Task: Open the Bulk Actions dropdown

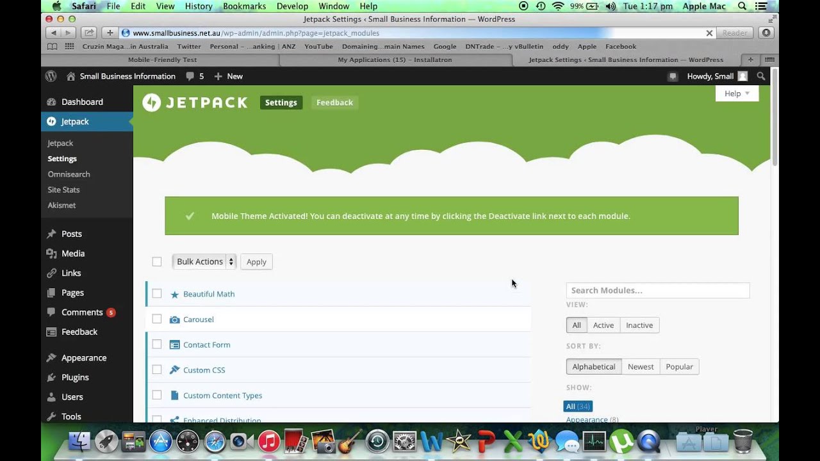Action: coord(204,261)
